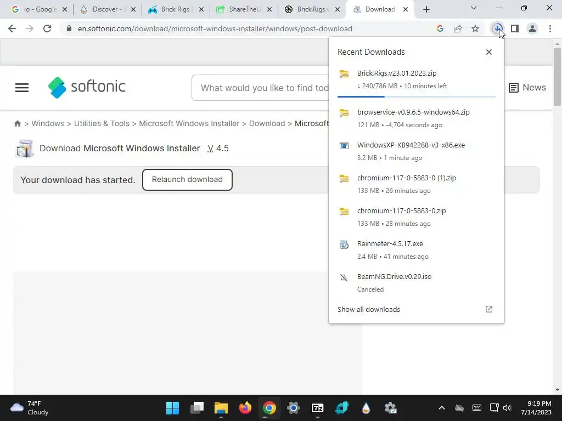Image resolution: width=562 pixels, height=421 pixels.
Task: Open Rainmeter droplet taskbar icon
Action: pos(366,408)
